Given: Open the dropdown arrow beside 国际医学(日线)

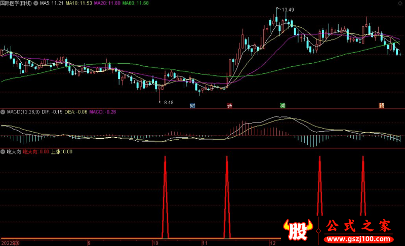Looking at the screenshot, I should (36, 4).
